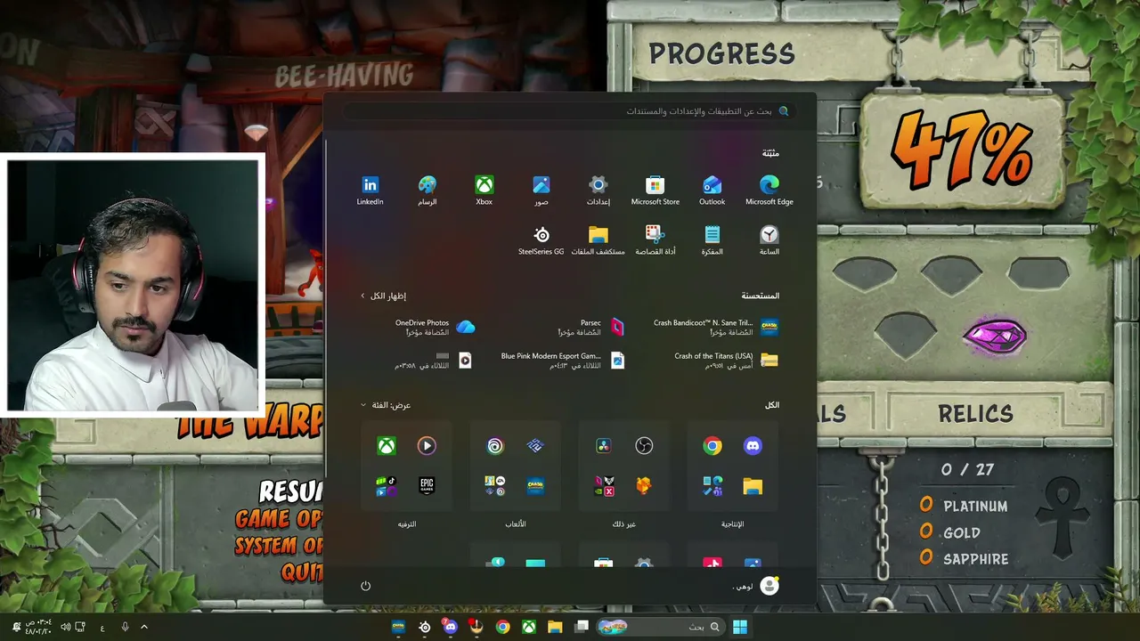Click the Windows Start button on taskbar
Viewport: 1140px width, 641px height.
[740, 627]
